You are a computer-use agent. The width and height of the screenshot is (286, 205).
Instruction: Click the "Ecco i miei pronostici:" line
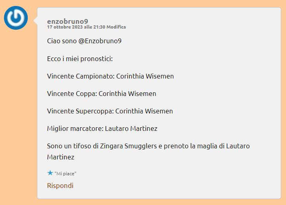click(80, 59)
